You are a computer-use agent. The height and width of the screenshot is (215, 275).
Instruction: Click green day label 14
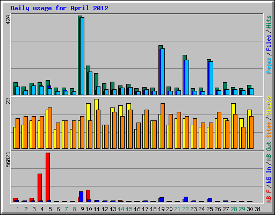click(x=121, y=209)
